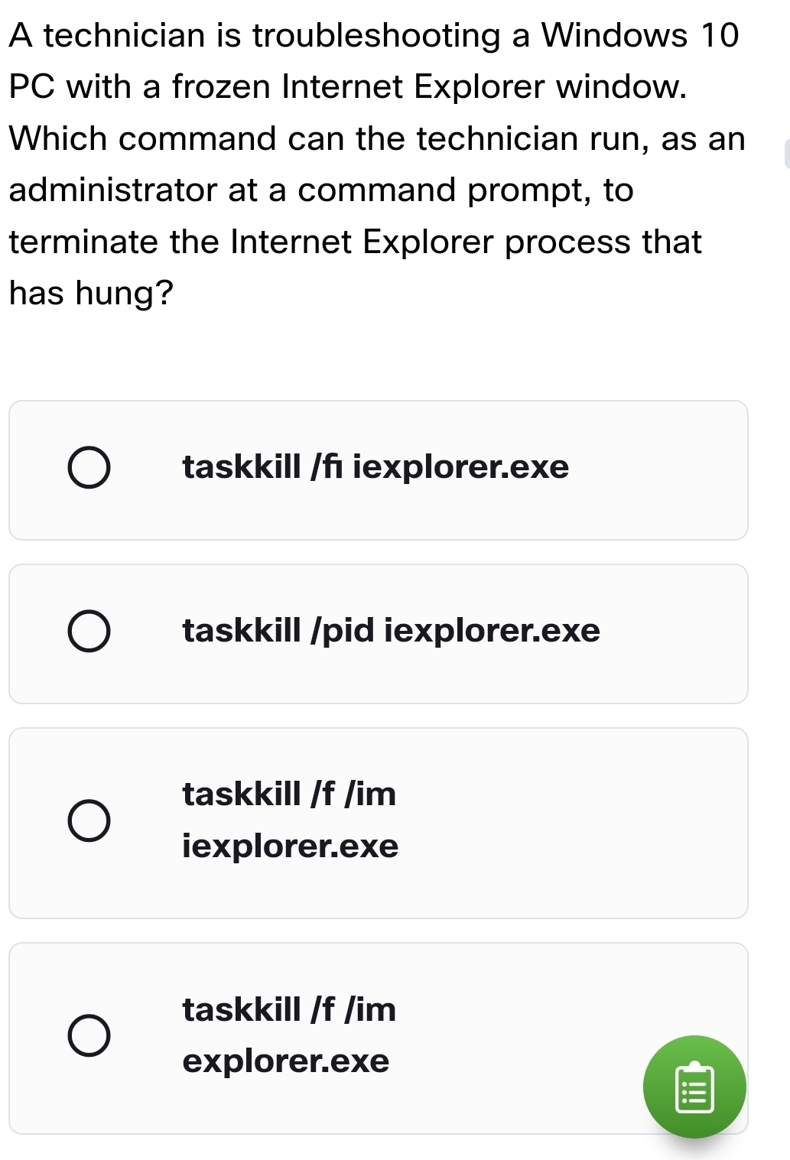
Task: Click "taskkill /f /im" line in fourth answer
Action: [289, 1009]
